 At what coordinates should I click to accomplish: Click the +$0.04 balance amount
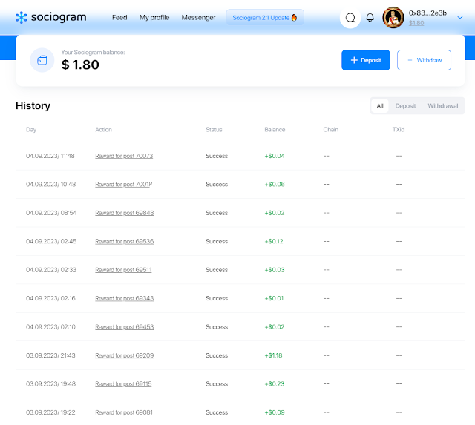(x=275, y=156)
